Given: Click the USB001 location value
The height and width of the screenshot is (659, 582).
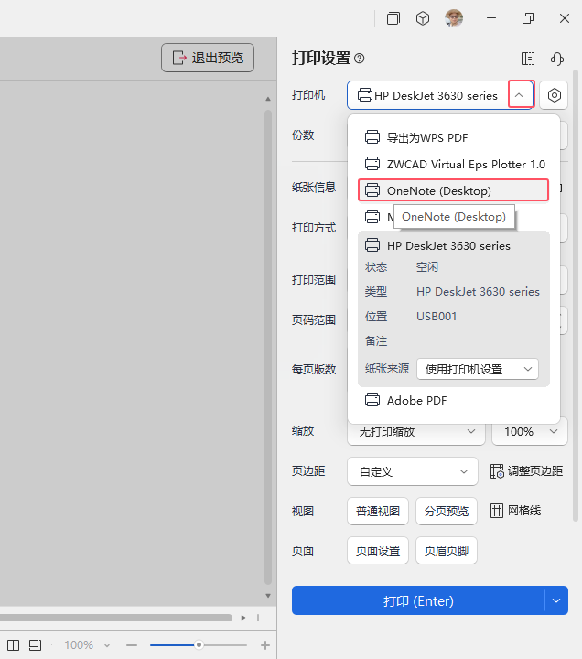Looking at the screenshot, I should tap(436, 316).
